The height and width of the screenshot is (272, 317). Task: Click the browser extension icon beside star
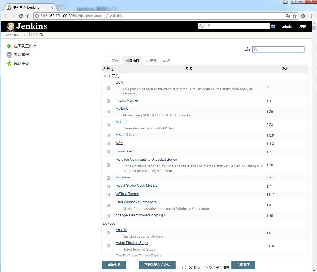pyautogui.click(x=303, y=16)
